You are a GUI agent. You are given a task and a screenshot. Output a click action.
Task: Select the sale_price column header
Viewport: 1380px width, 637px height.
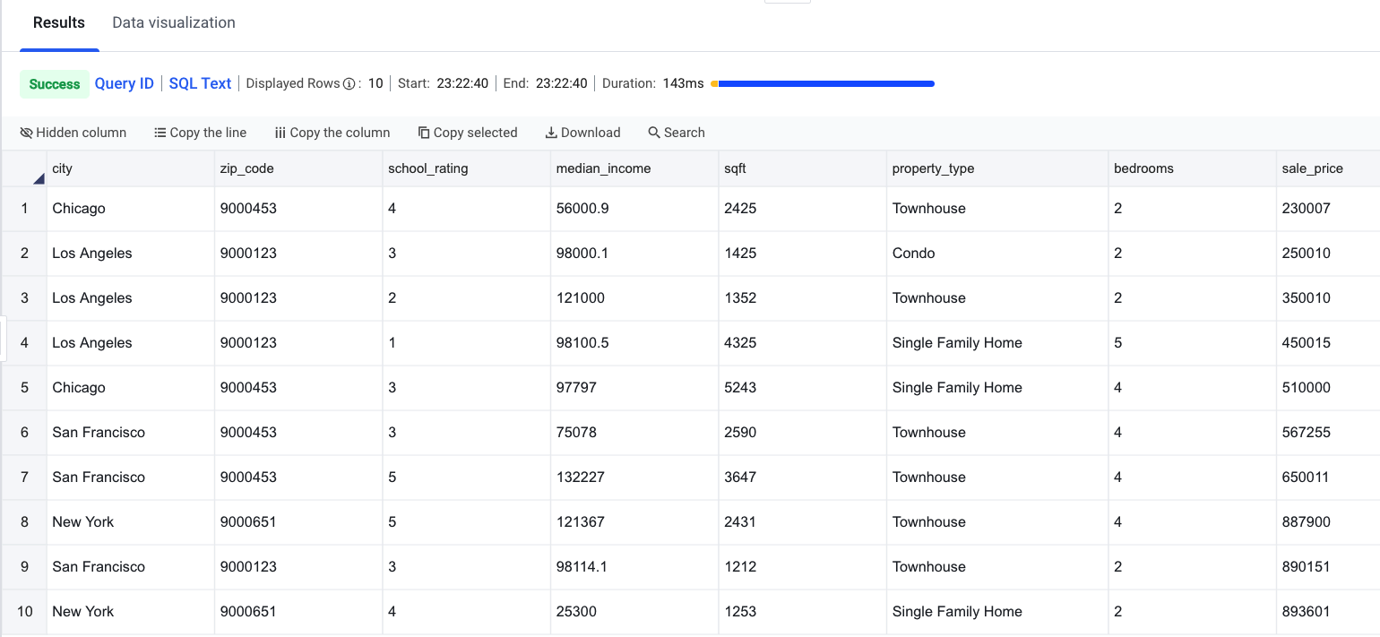(1312, 168)
